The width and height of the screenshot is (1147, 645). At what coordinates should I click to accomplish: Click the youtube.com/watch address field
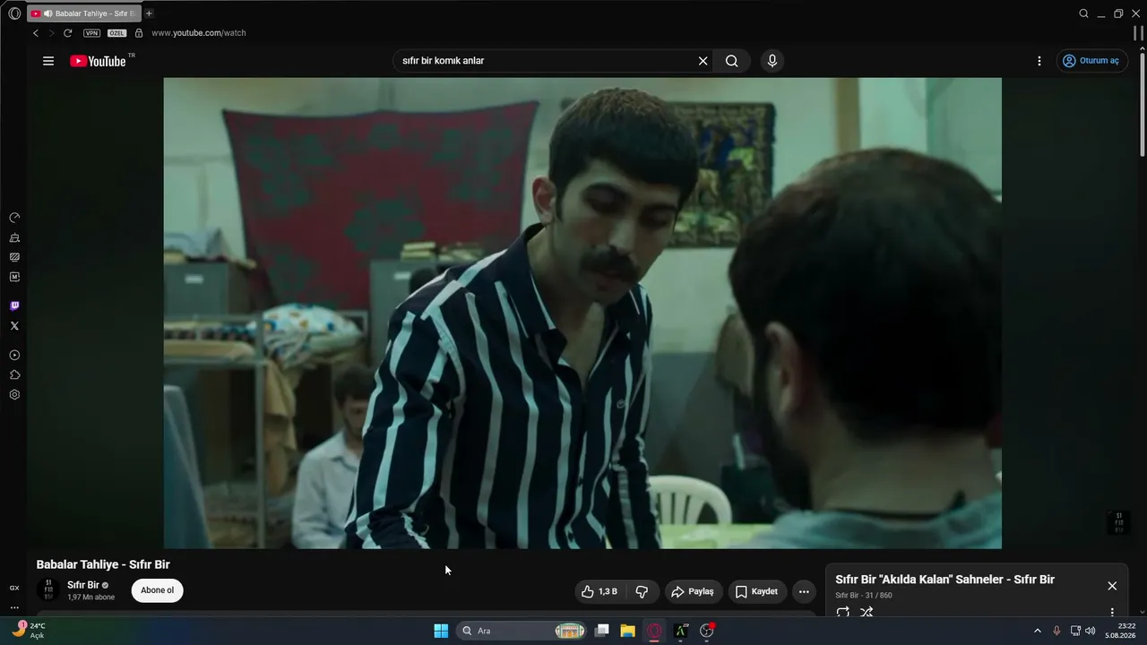point(199,33)
